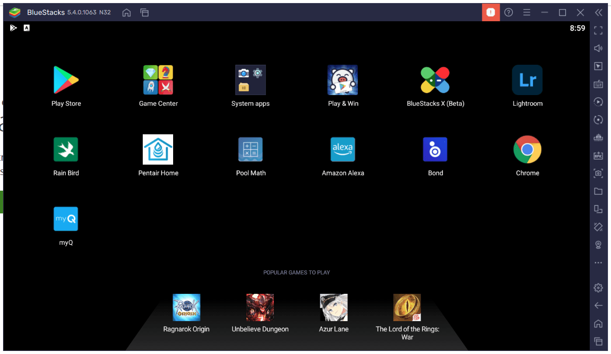
Task: Click the icon just above the Install APK icon
Action: 598,138
